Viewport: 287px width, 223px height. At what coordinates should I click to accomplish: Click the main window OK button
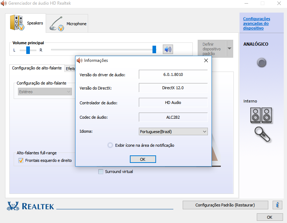pos(270,217)
